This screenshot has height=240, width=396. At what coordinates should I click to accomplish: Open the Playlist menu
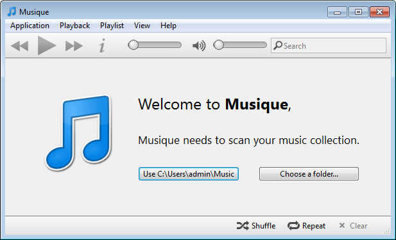pos(112,26)
